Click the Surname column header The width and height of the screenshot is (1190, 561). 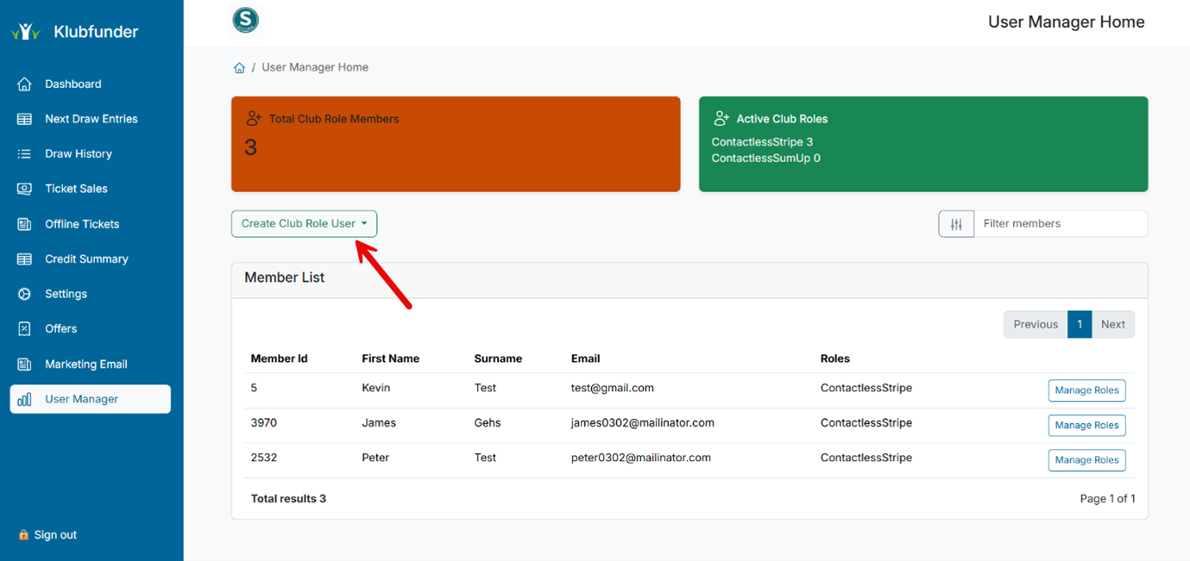(498, 358)
